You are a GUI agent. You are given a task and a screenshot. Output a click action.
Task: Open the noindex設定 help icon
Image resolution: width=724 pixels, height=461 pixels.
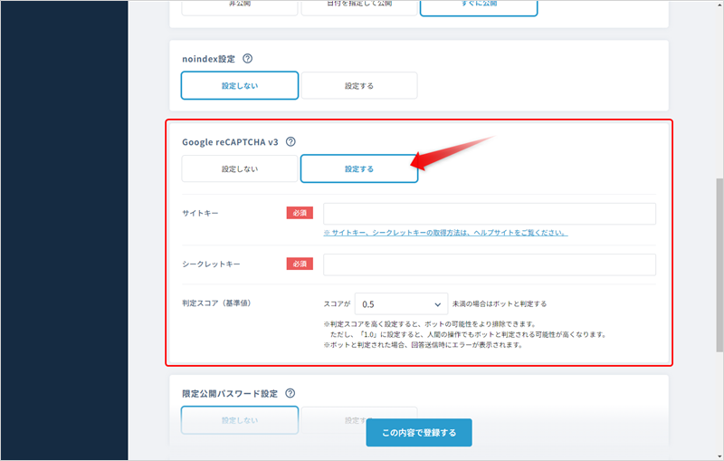pyautogui.click(x=247, y=59)
